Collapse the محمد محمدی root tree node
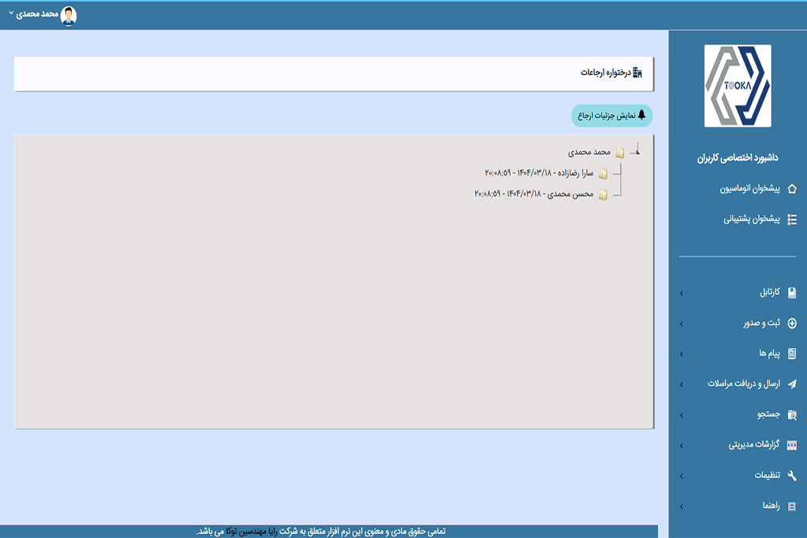This screenshot has height=538, width=807. 637,152
